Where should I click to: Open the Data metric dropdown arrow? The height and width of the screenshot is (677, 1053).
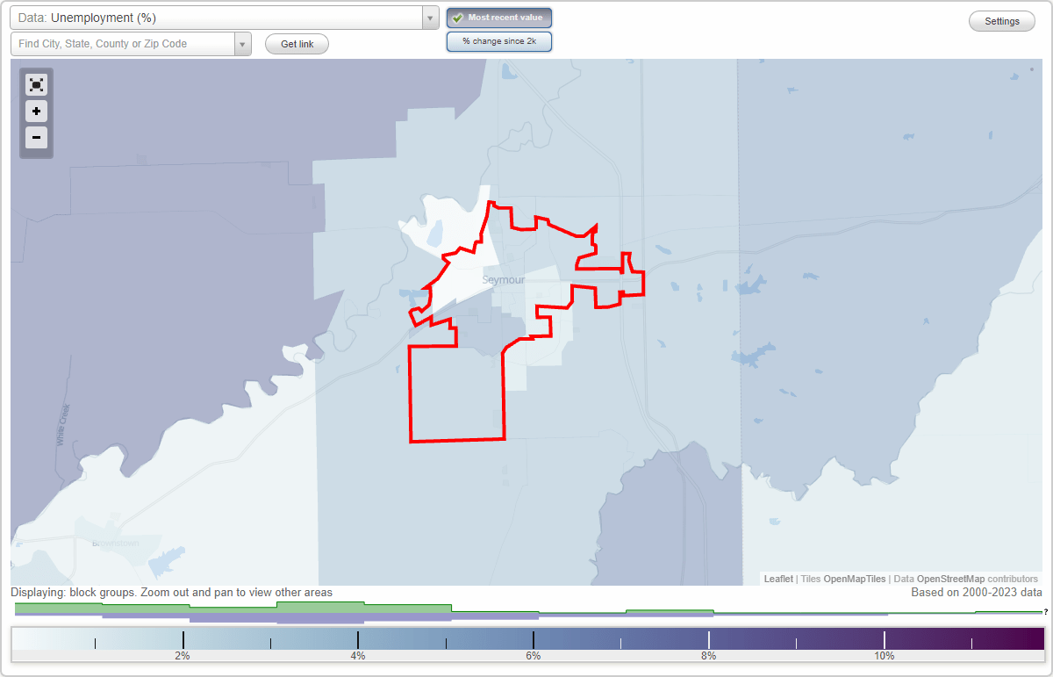coord(428,17)
